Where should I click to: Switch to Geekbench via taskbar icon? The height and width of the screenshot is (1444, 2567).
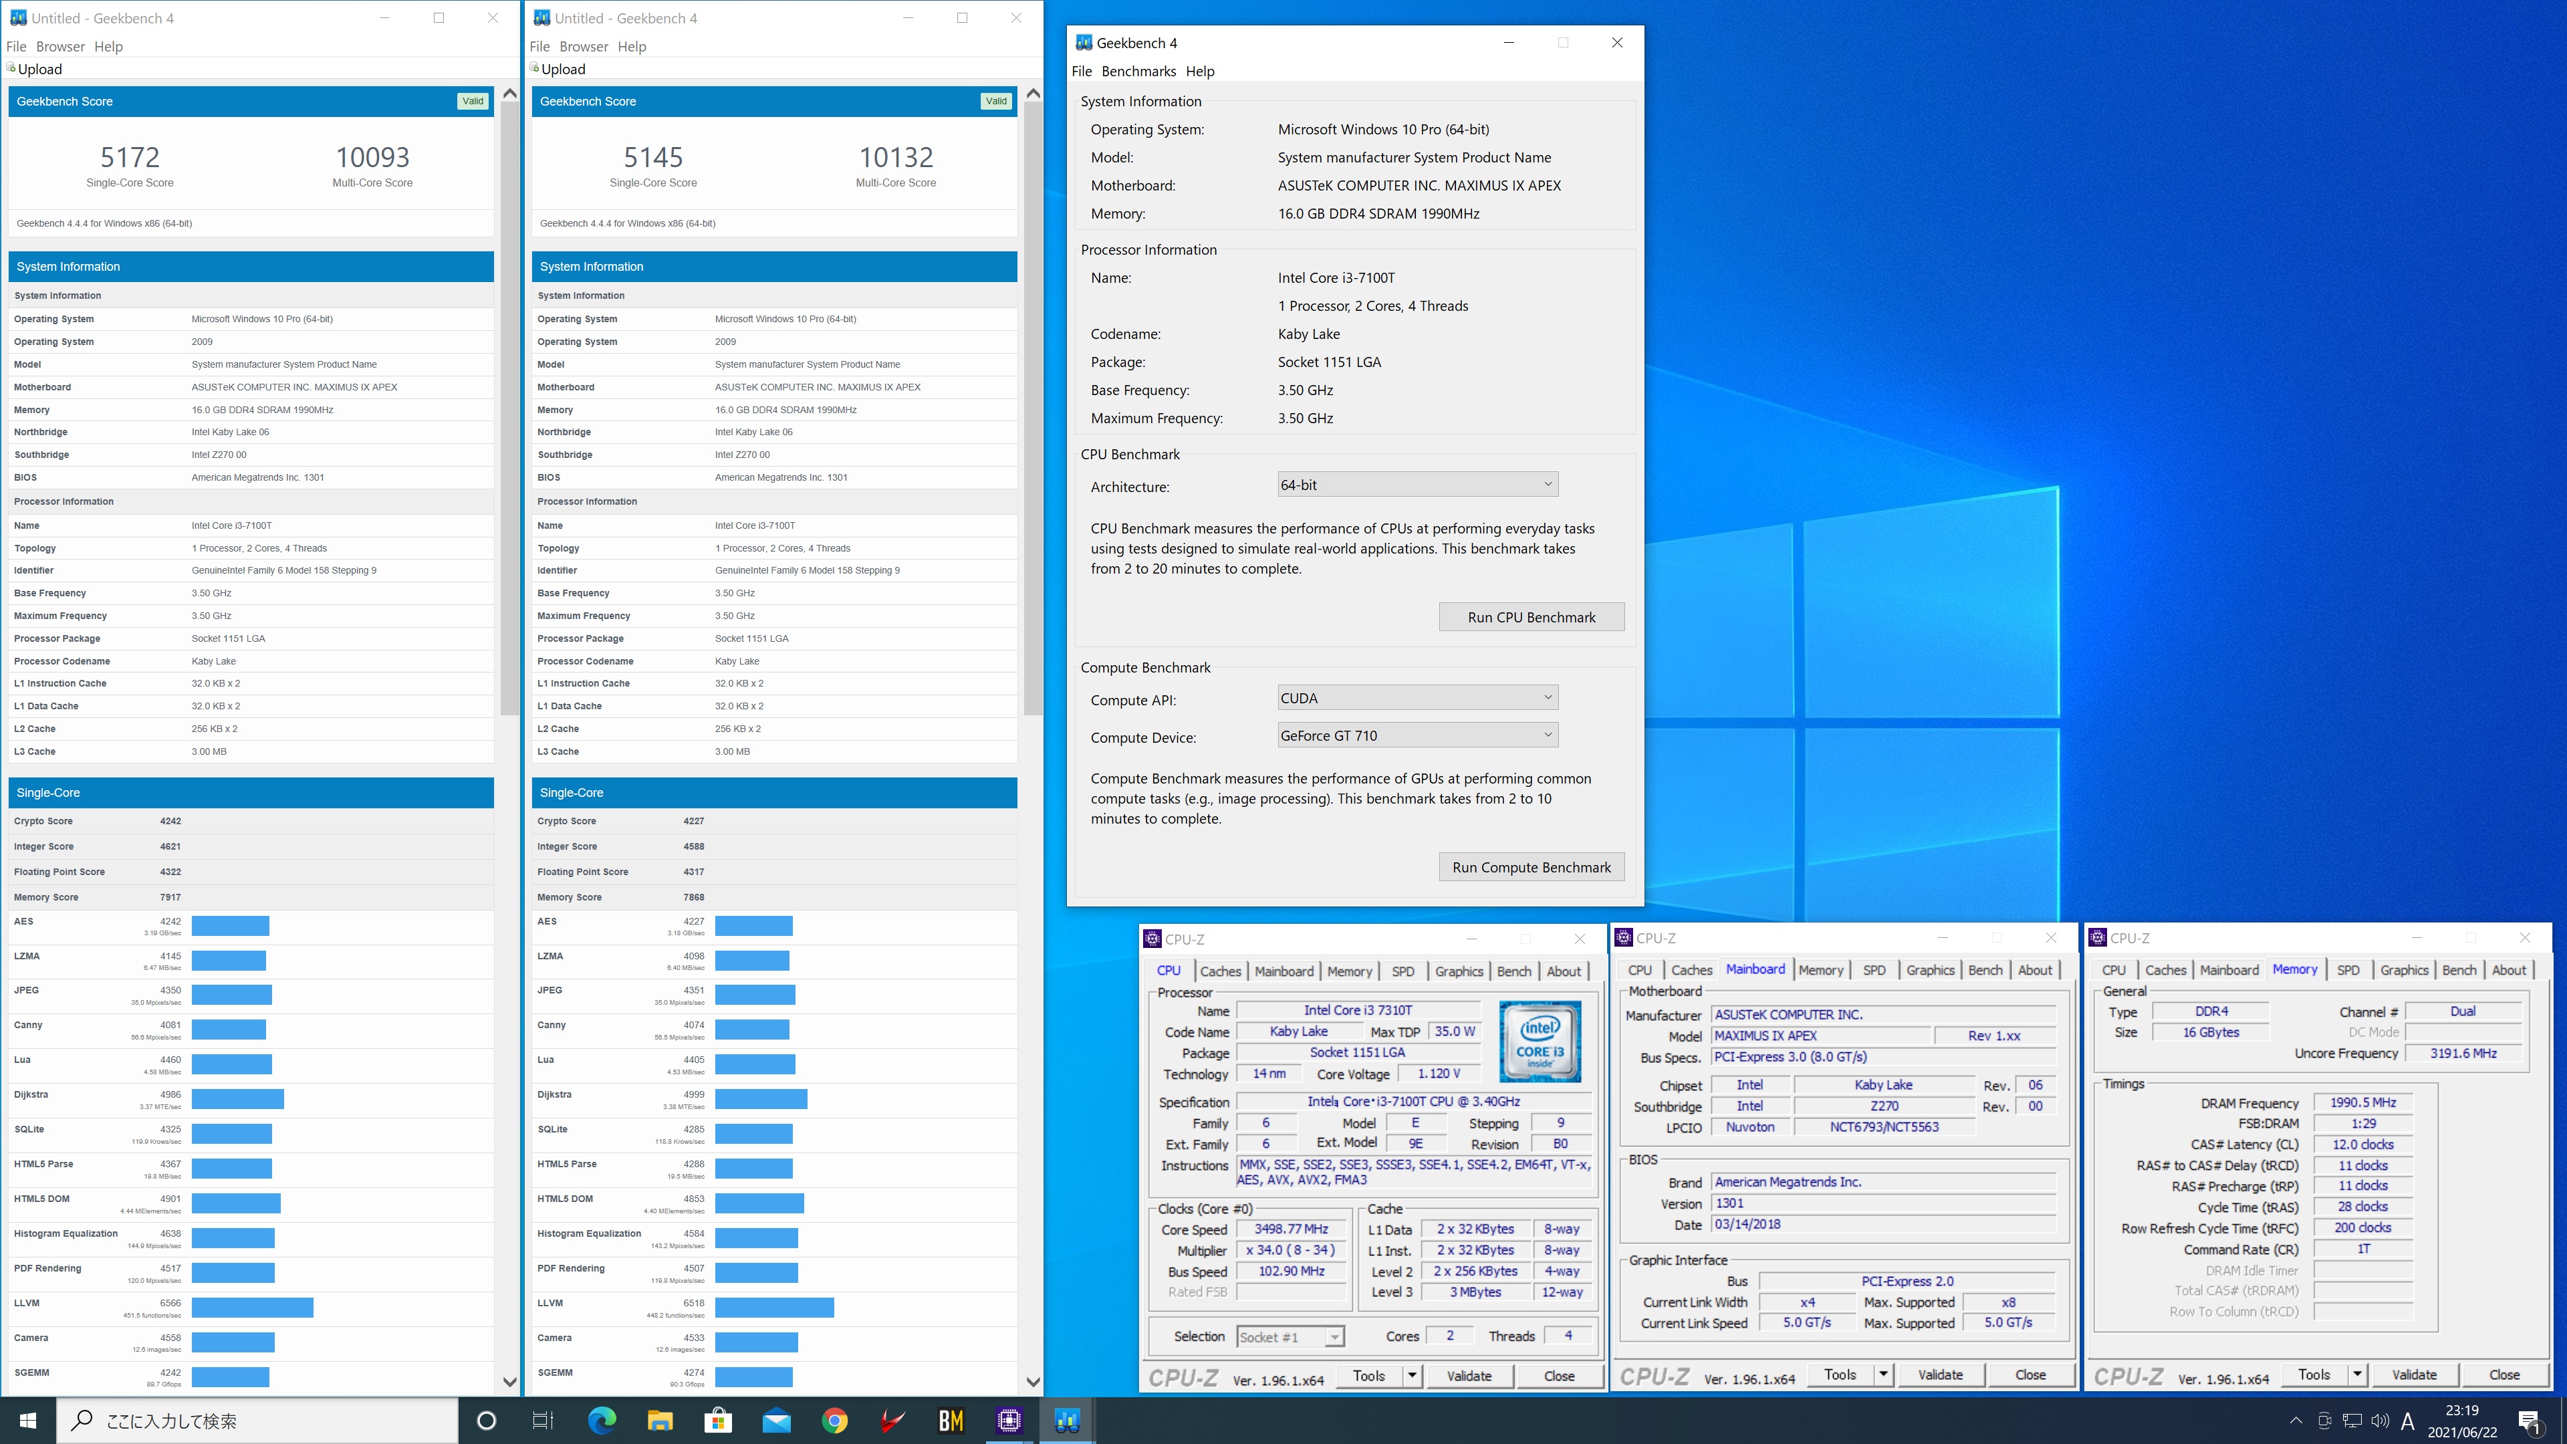(x=1068, y=1420)
